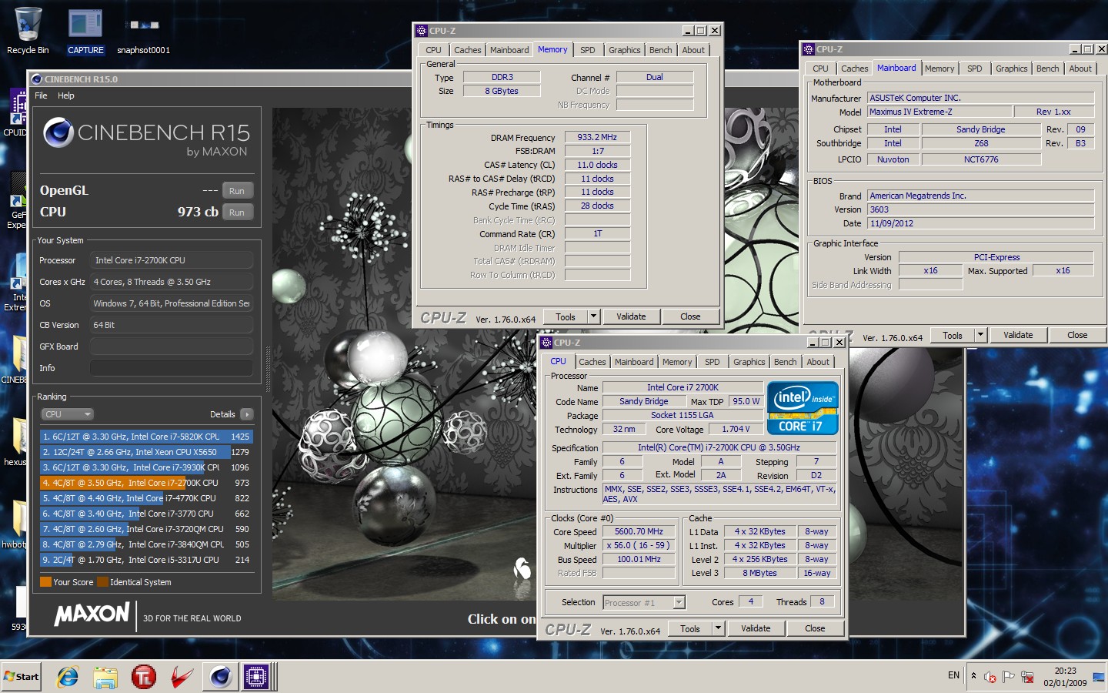Open Tools dropdown arrow in Memory CPU-Z window

pyautogui.click(x=593, y=316)
